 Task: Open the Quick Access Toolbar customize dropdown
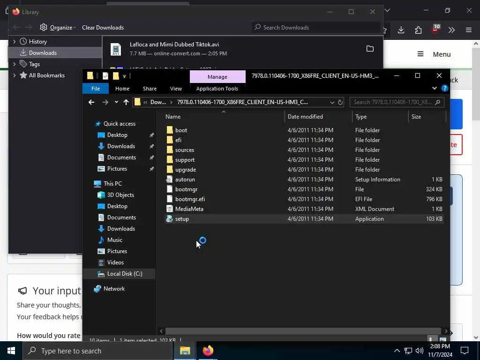coord(124,76)
